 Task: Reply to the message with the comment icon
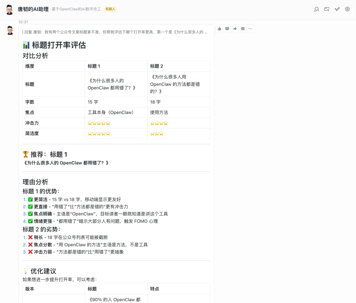(x=227, y=29)
